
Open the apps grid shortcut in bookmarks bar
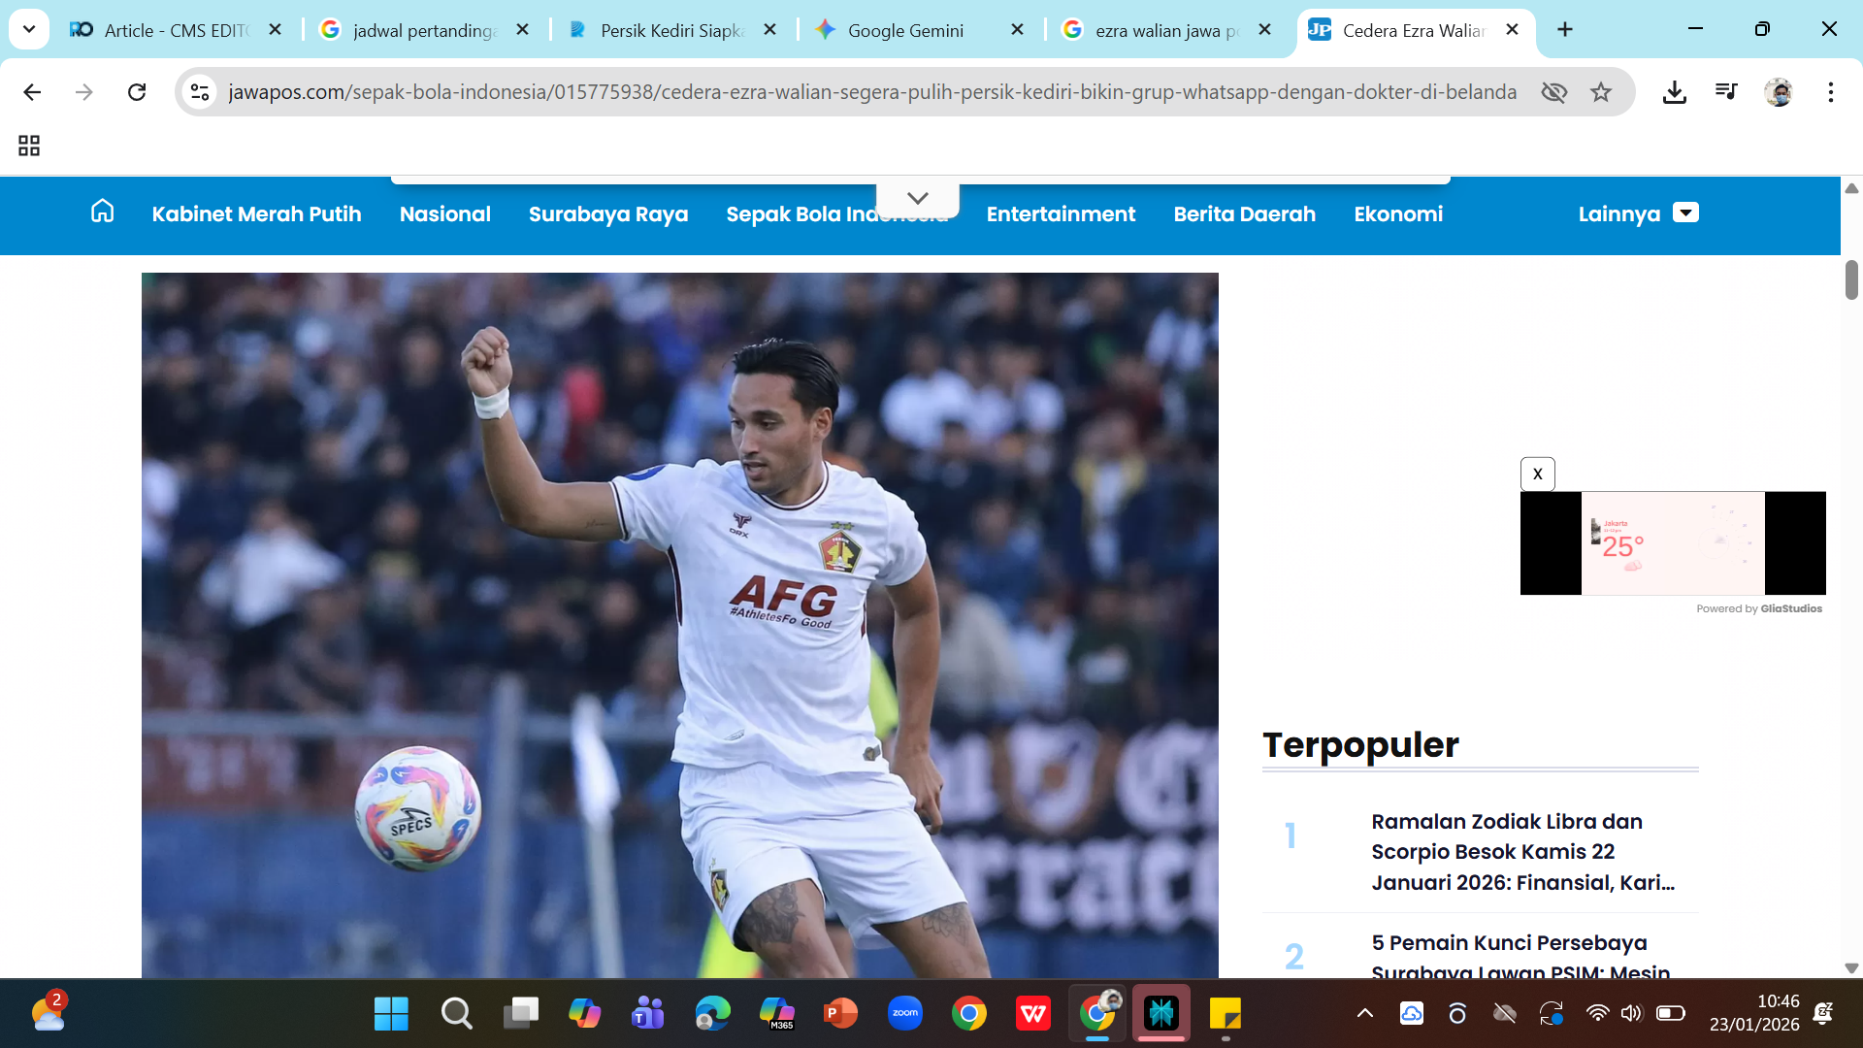click(29, 146)
